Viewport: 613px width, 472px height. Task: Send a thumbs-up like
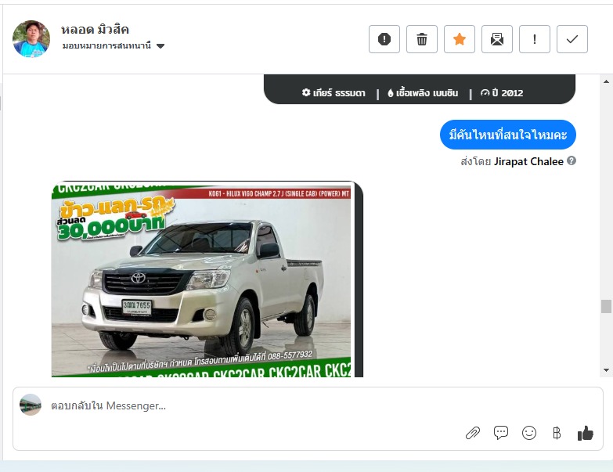click(x=586, y=433)
